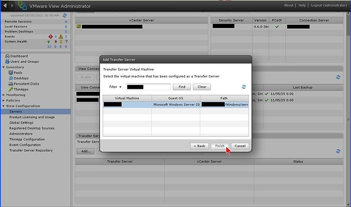Open the Administrators page
Viewport: 351px width, 207px height.
pos(21,134)
